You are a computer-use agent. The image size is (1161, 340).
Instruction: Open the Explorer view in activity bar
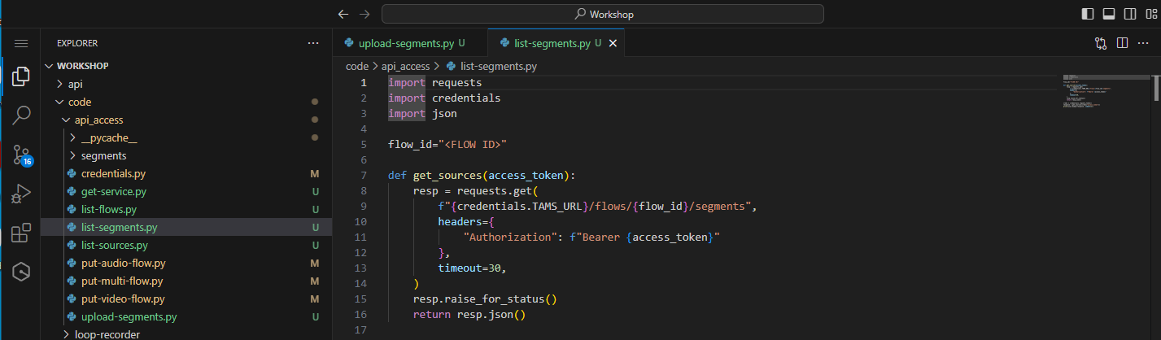(x=21, y=76)
